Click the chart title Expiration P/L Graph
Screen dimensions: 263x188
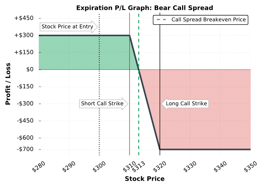144,8
